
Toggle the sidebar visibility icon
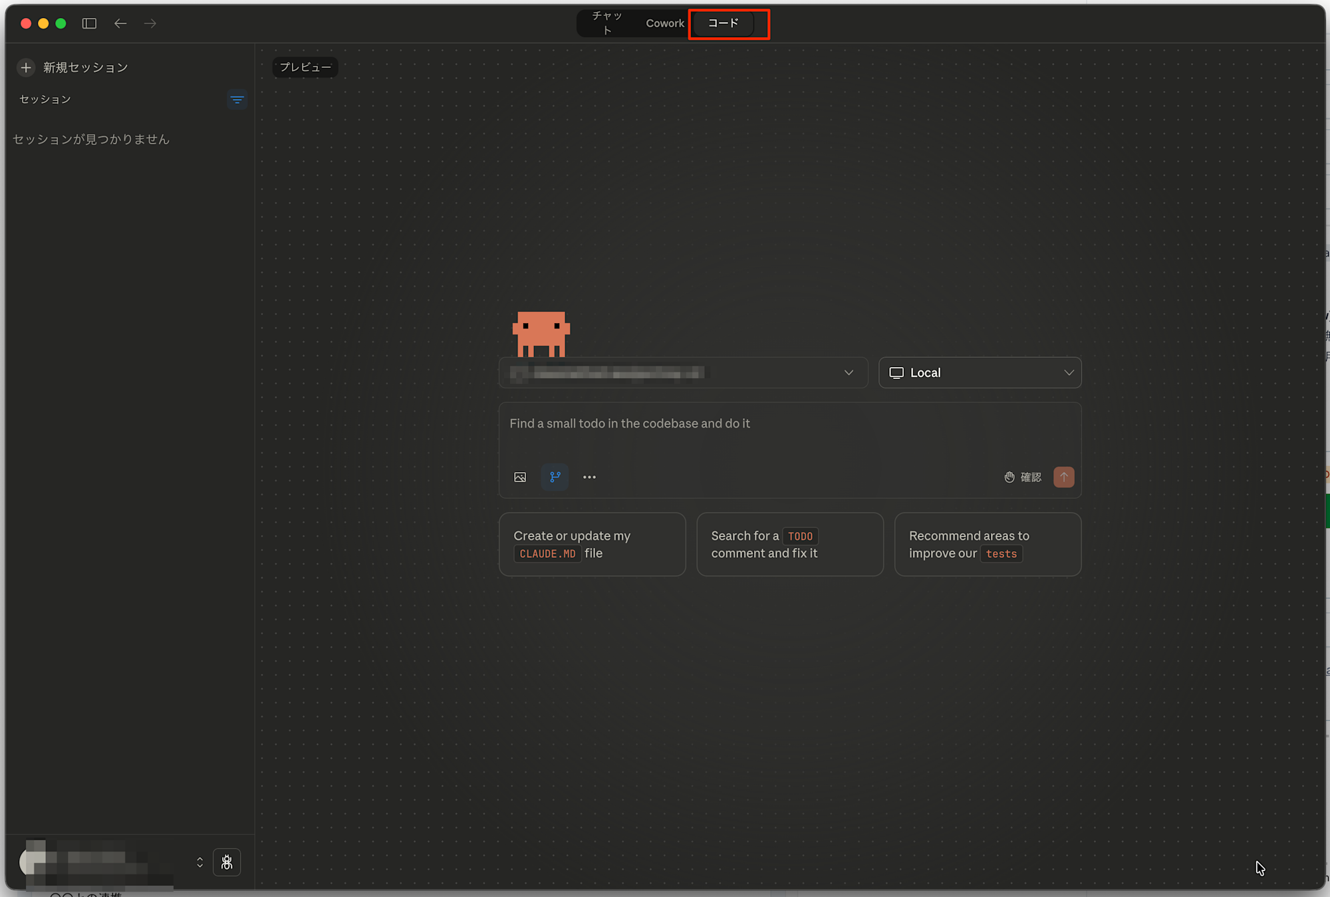(88, 23)
